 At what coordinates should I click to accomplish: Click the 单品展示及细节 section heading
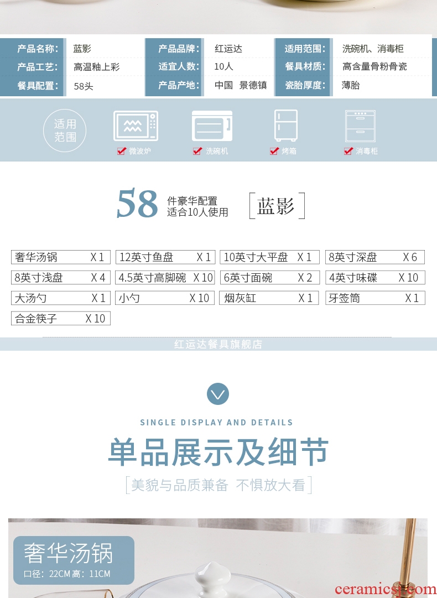(218, 452)
